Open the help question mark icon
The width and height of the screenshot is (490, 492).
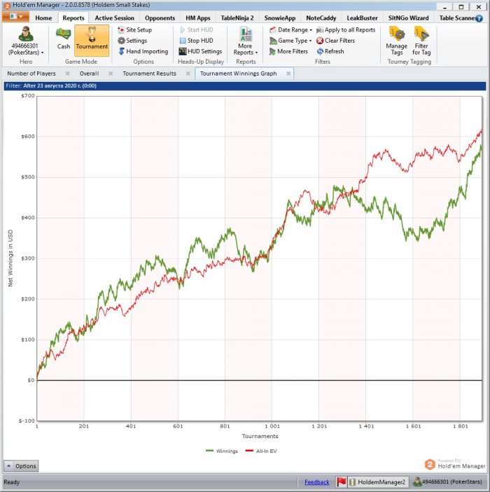479,18
